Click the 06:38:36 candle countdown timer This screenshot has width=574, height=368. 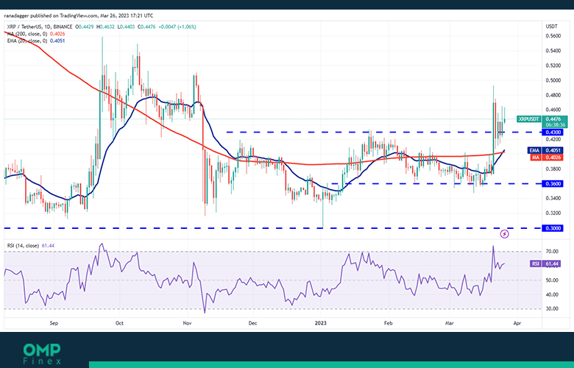556,124
